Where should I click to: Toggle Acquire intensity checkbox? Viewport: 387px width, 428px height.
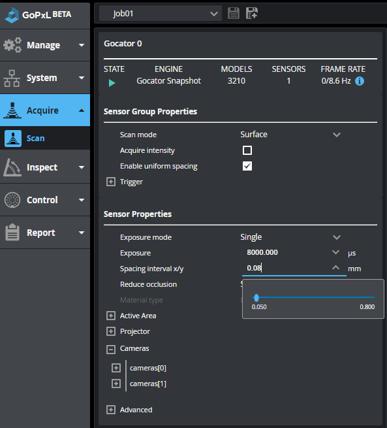click(x=247, y=150)
